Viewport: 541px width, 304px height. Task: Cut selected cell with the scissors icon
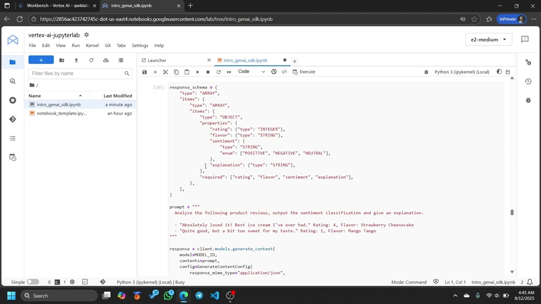tap(166, 72)
